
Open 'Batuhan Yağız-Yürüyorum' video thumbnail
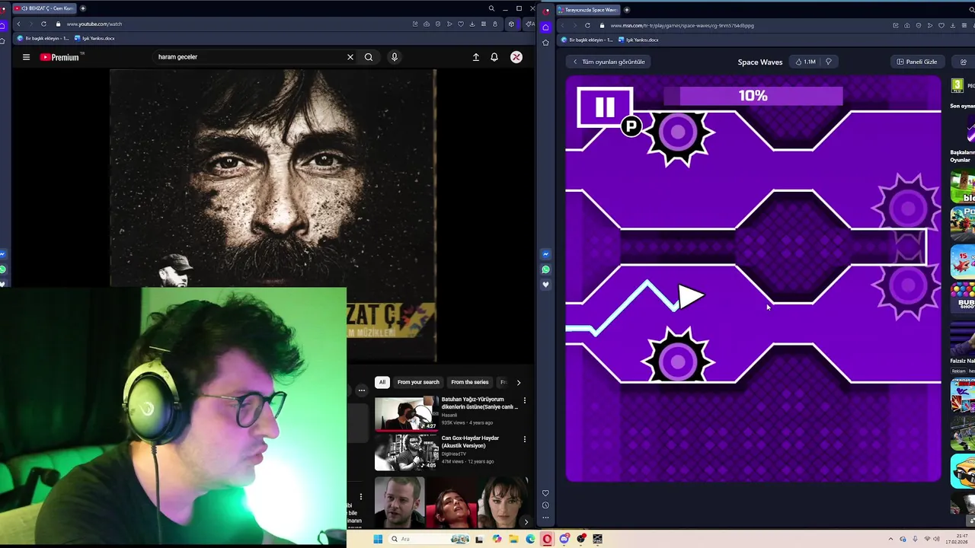(406, 413)
